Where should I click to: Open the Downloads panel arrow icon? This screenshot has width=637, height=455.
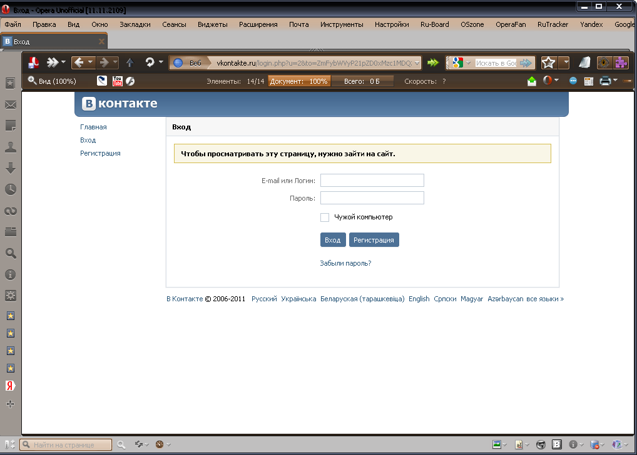coord(11,168)
